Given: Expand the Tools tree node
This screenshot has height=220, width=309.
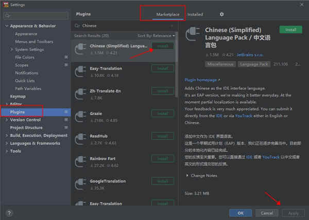Looking at the screenshot, I should [7, 151].
